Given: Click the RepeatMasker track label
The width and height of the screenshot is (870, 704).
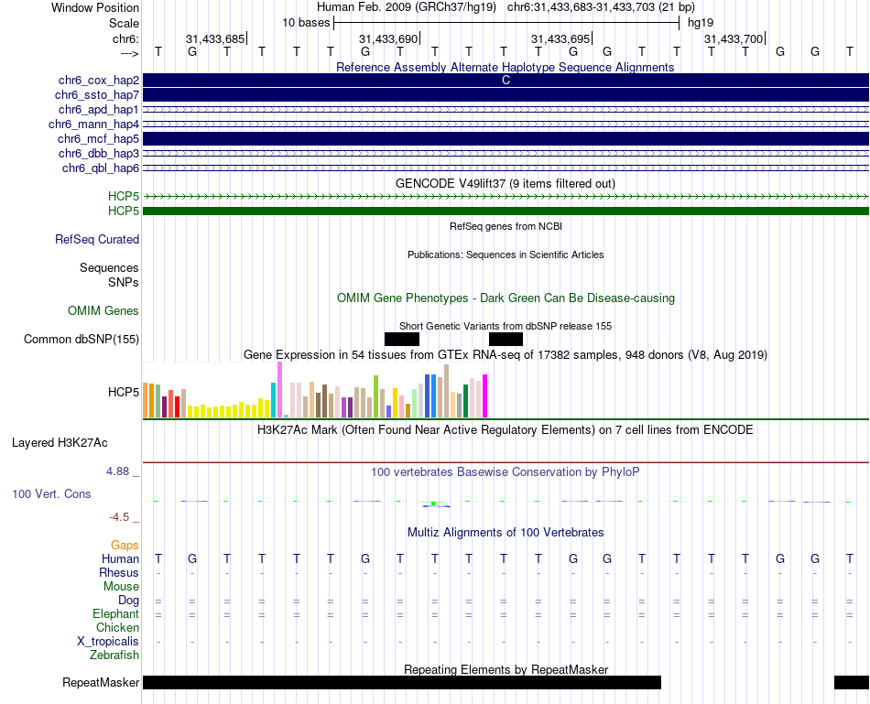Looking at the screenshot, I should point(101,682).
